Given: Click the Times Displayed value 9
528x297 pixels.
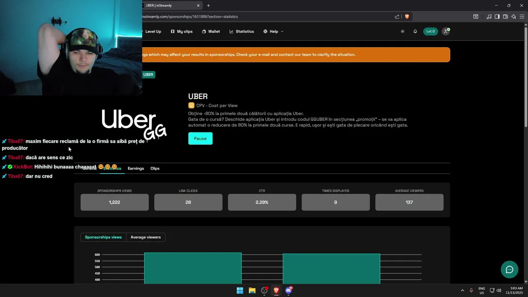Looking at the screenshot, I should pos(335,202).
